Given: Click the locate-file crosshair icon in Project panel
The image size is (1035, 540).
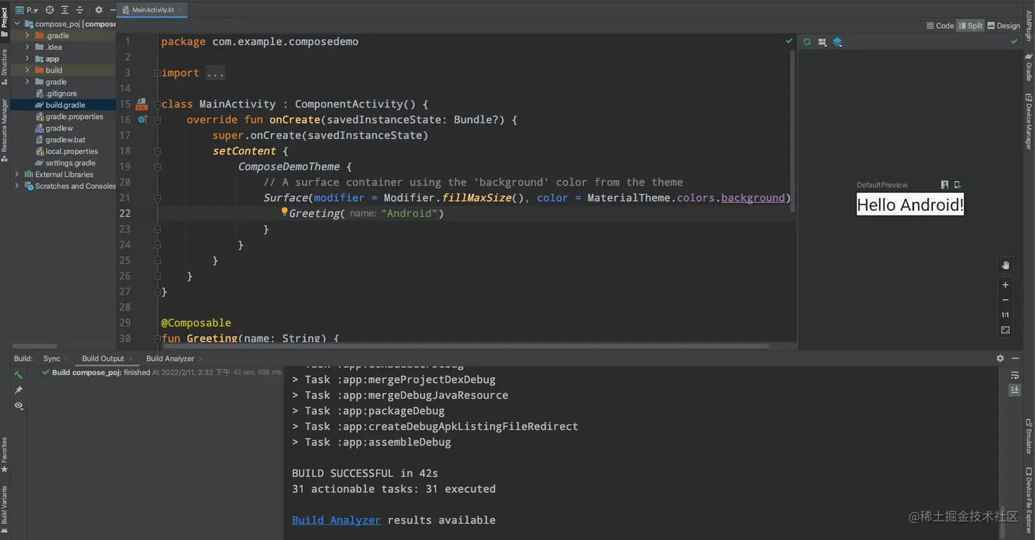Looking at the screenshot, I should click(x=49, y=10).
